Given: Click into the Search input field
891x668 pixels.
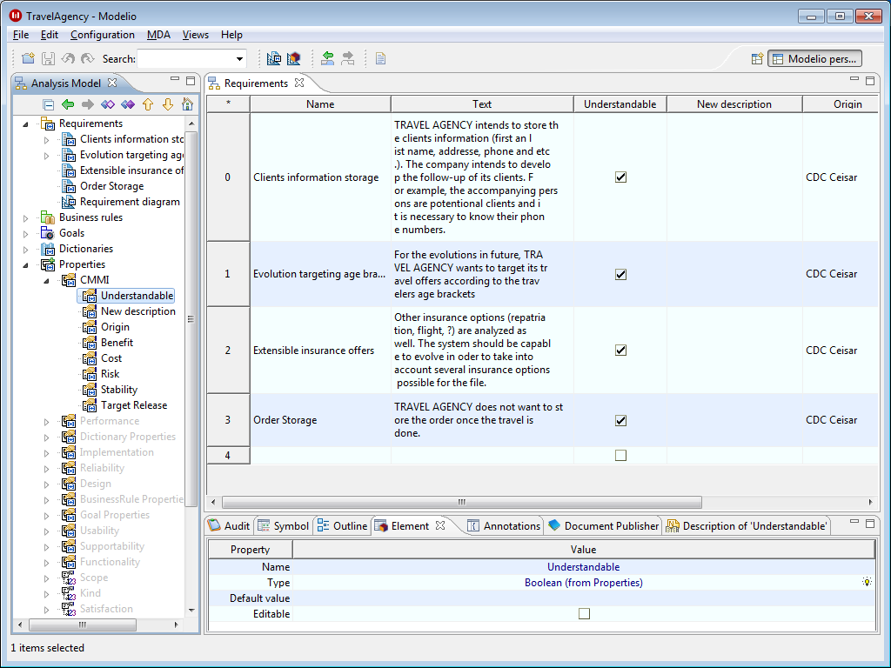Looking at the screenshot, I should pyautogui.click(x=186, y=58).
